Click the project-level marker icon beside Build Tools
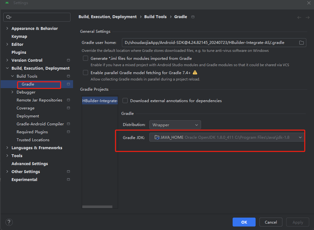 68,76
